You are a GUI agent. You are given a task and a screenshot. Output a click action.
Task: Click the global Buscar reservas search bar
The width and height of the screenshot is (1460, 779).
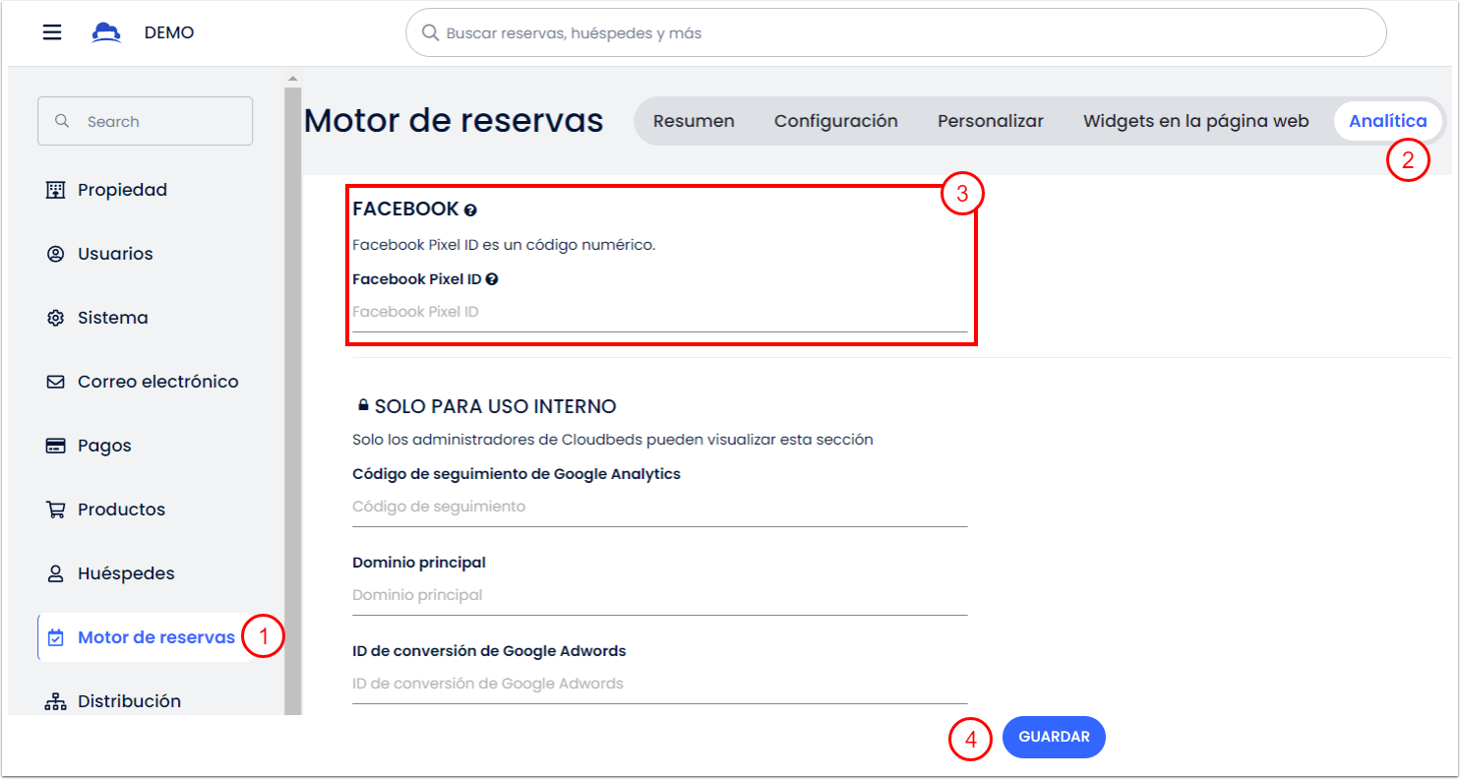pos(896,32)
